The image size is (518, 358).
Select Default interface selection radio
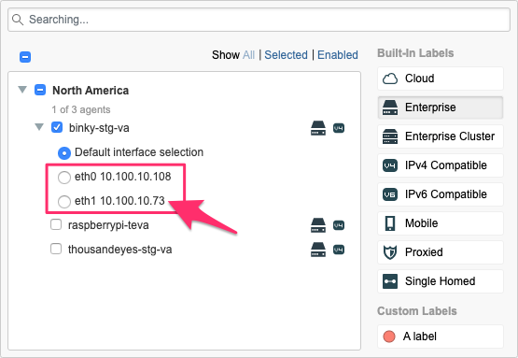click(x=64, y=153)
